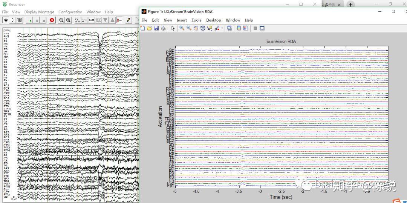Insert a legend into the figure
Screen dimensions: 407x203
(x=246, y=28)
